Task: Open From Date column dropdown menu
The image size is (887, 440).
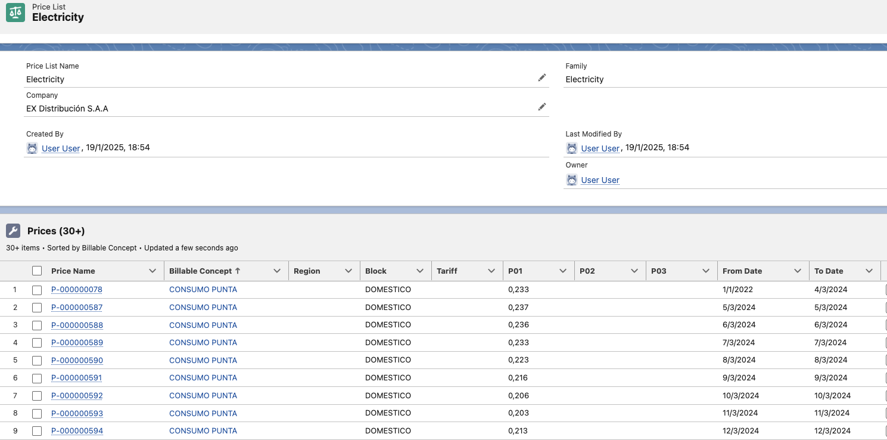Action: (x=798, y=271)
